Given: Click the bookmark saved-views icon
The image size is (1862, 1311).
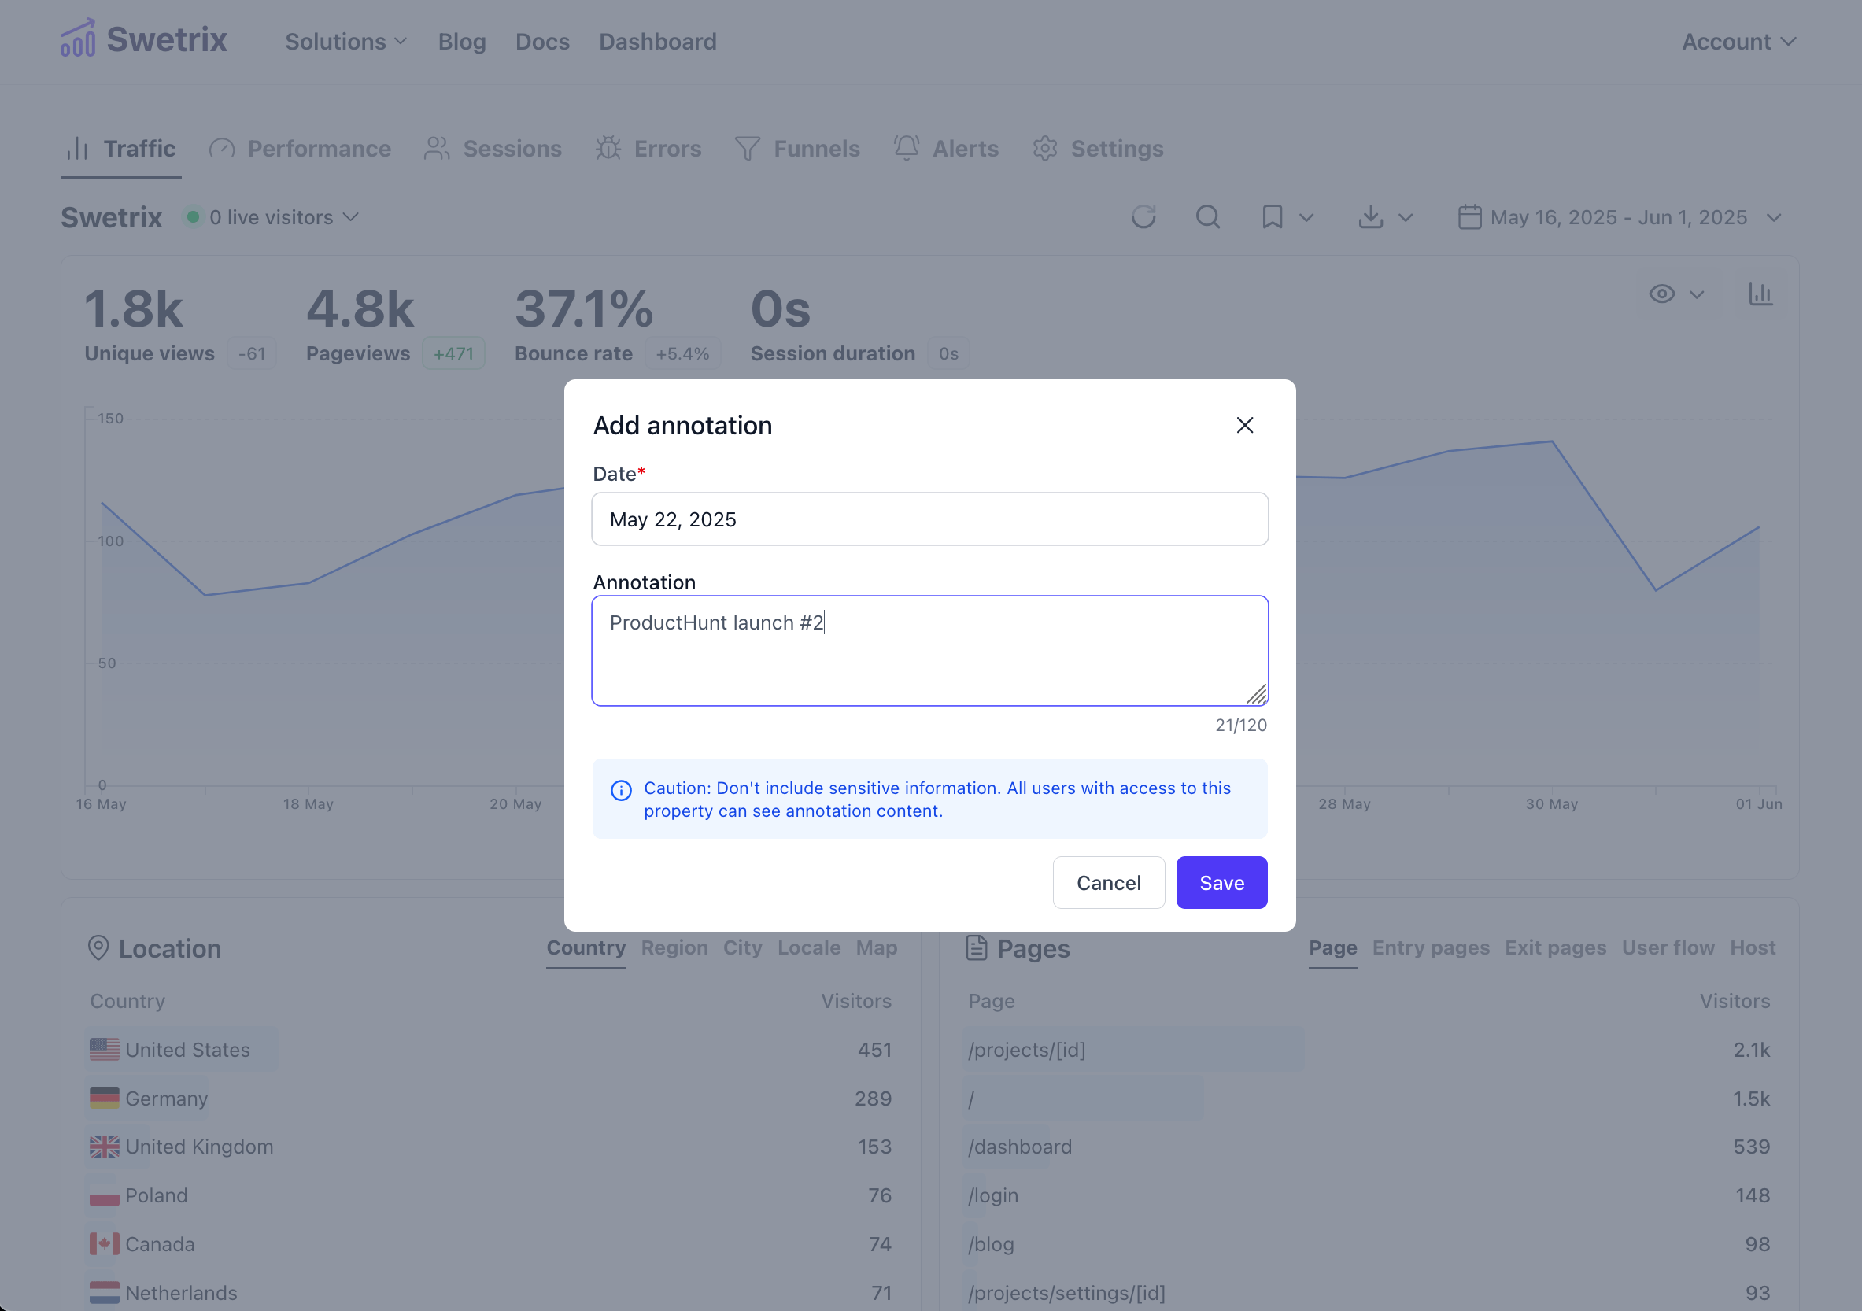Looking at the screenshot, I should tap(1272, 216).
